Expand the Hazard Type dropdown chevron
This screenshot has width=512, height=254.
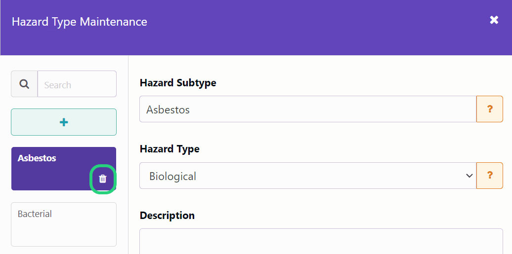(469, 176)
